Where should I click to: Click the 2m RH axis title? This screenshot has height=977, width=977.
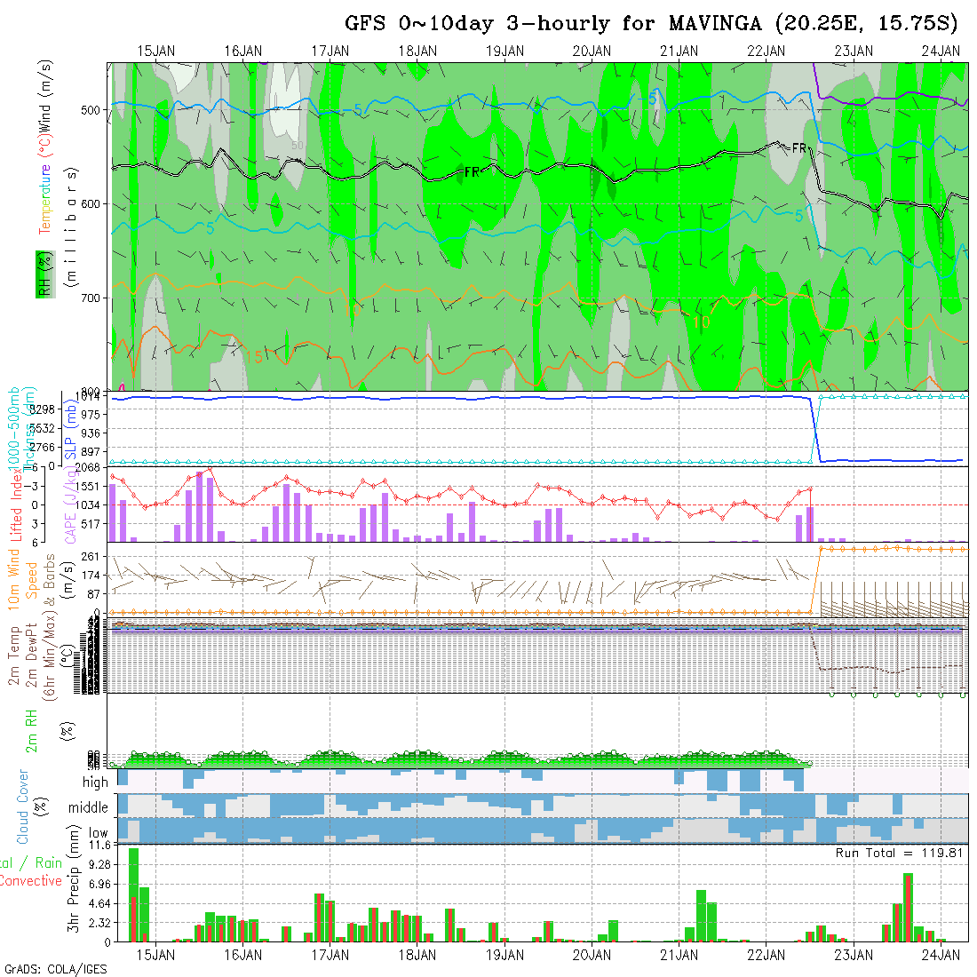coord(32,730)
